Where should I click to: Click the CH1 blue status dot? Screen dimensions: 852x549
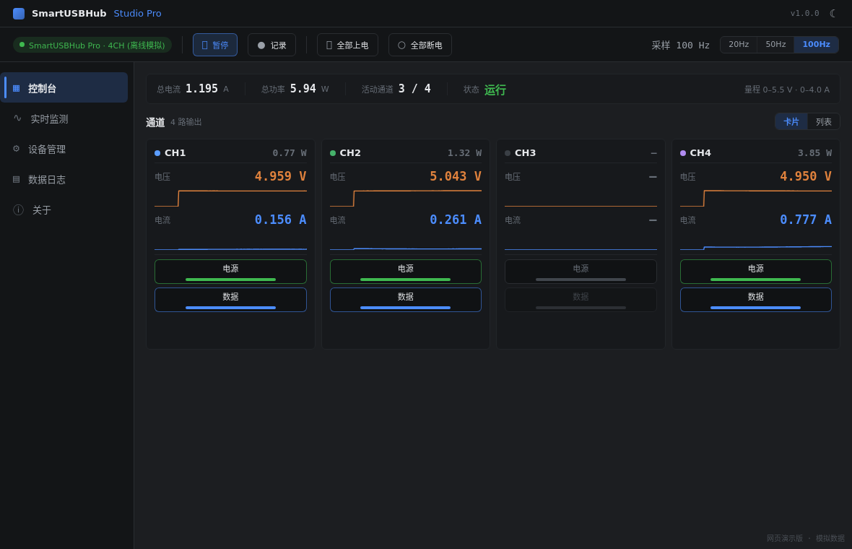pos(157,153)
